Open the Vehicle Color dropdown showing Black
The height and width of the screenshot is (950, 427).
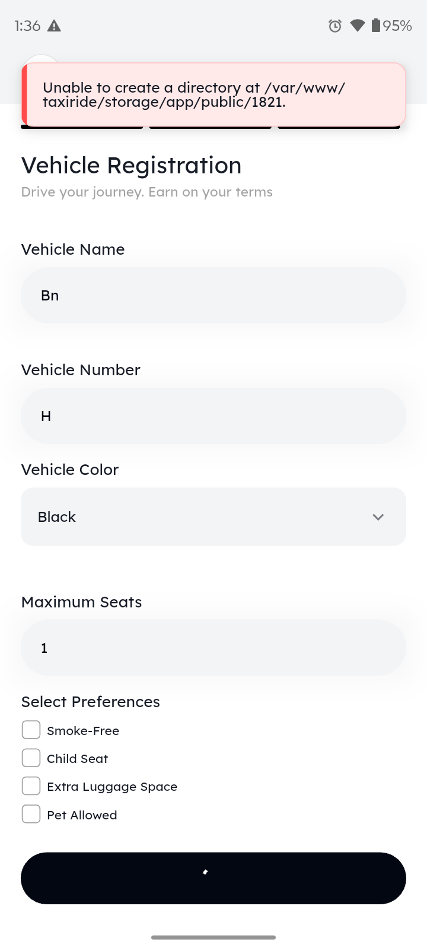[x=213, y=517]
